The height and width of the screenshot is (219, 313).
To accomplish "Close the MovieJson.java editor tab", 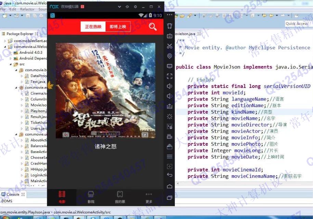I will point(199,34).
